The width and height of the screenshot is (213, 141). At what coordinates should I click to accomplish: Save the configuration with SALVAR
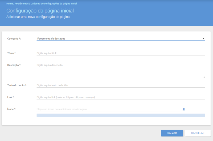[x=172, y=133]
